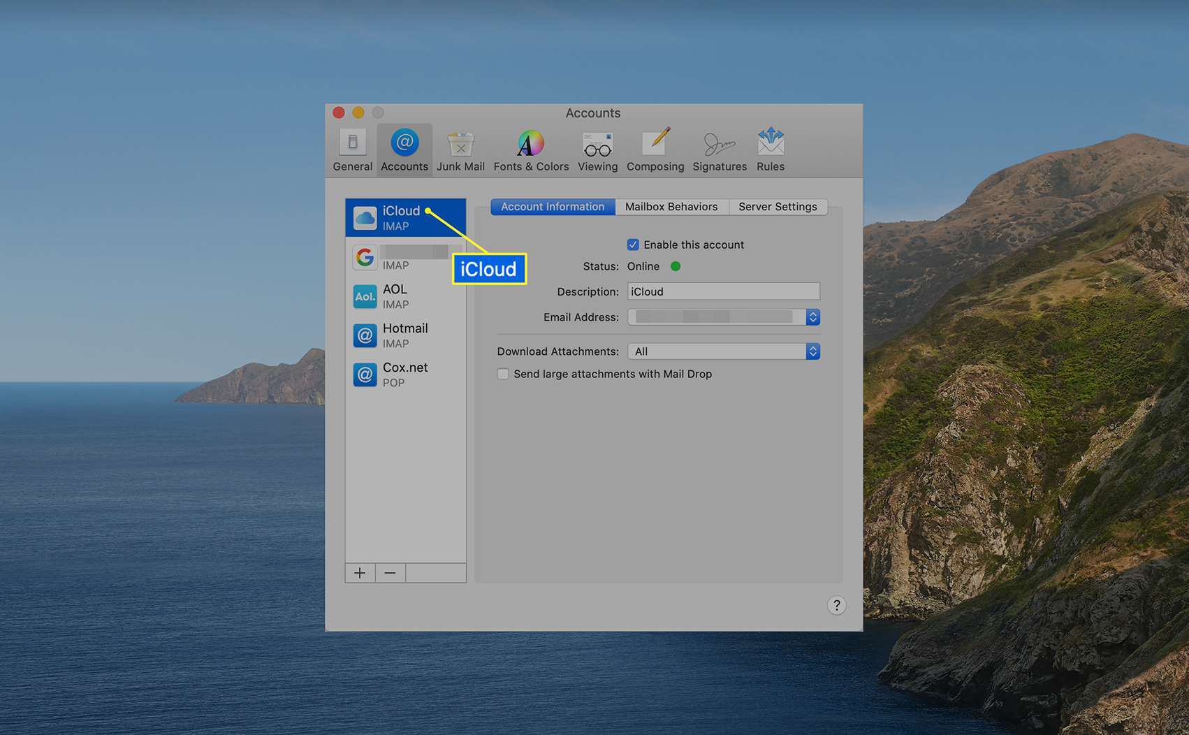Open the Signatures preferences pane
Screen dimensions: 1189x735
pos(720,150)
